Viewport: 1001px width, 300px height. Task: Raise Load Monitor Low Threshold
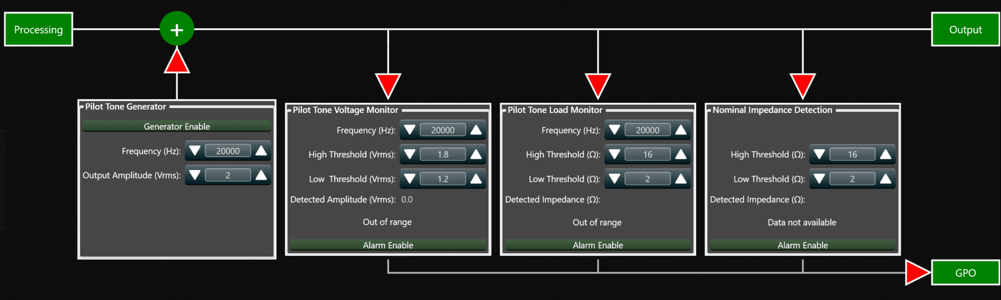click(681, 179)
